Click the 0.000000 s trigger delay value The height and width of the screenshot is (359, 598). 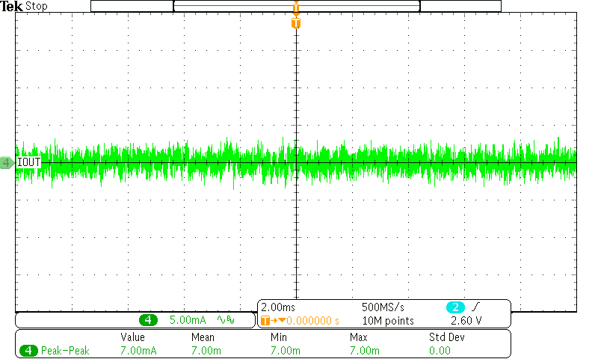312,321
